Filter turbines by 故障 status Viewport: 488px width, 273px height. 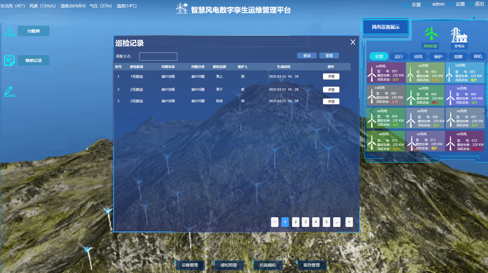[x=458, y=56]
